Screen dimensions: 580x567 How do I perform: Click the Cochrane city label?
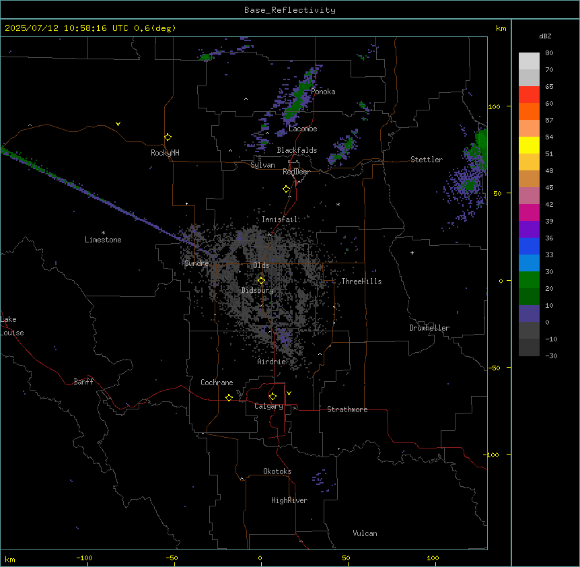[x=217, y=382]
